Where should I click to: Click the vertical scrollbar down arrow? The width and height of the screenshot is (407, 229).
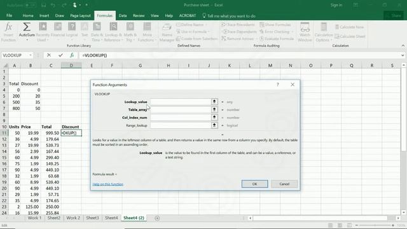coord(404,212)
